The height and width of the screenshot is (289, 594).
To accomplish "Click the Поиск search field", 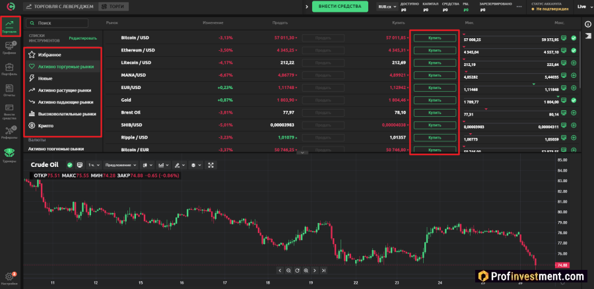I will pyautogui.click(x=57, y=23).
